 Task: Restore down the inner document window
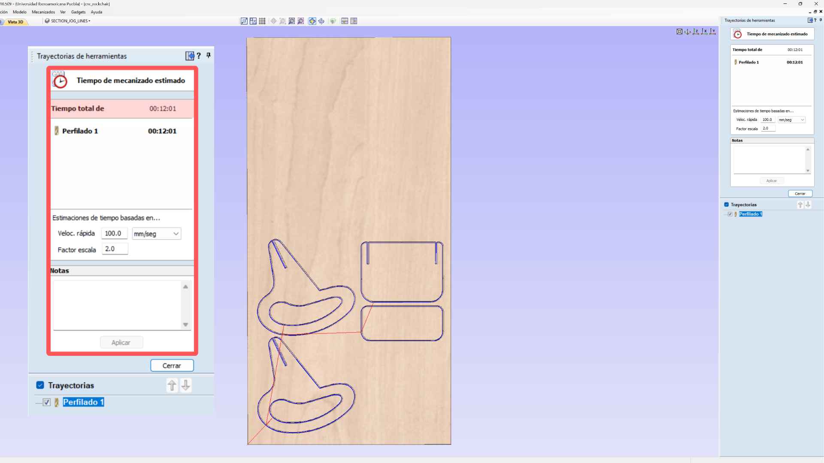click(815, 12)
